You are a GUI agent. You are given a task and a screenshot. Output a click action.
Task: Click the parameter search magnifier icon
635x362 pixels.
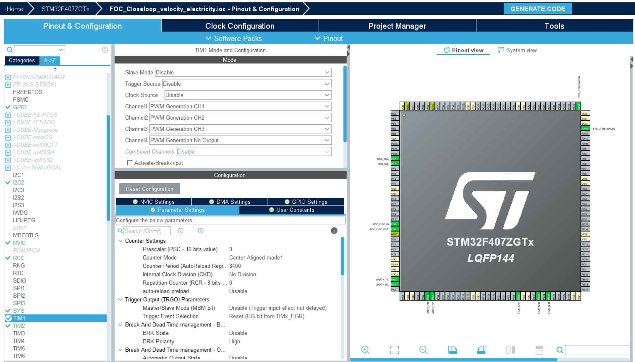(120, 231)
